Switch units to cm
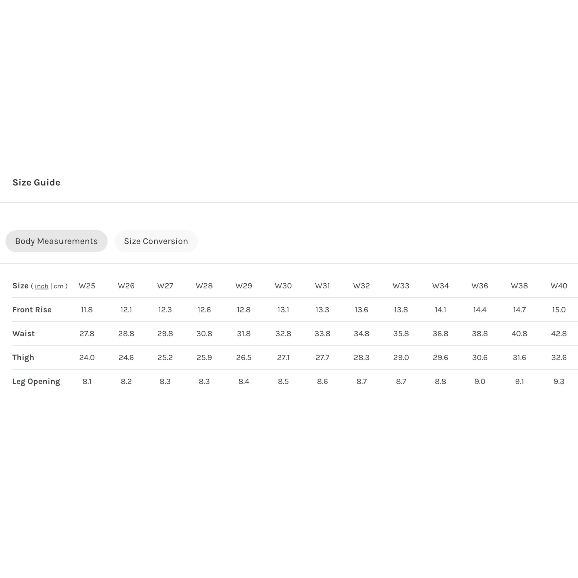This screenshot has width=578, height=578. pos(59,286)
